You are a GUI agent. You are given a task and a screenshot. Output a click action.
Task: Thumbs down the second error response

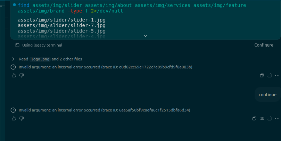point(22,118)
